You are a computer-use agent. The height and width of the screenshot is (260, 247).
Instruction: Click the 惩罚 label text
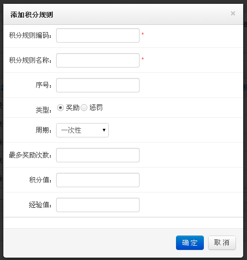(96, 108)
